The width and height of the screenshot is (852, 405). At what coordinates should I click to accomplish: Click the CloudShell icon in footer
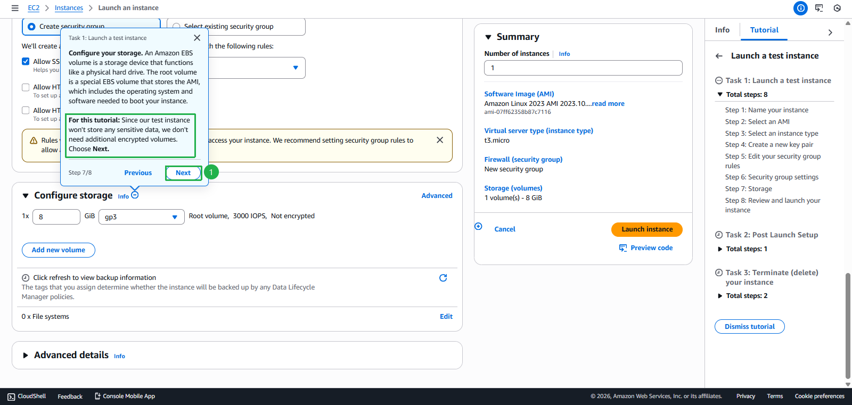(11, 396)
